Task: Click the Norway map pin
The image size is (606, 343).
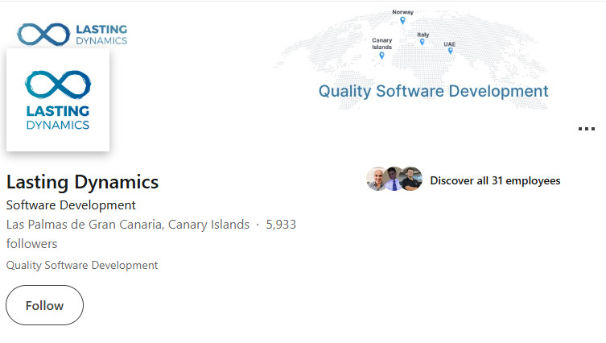Action: [402, 20]
